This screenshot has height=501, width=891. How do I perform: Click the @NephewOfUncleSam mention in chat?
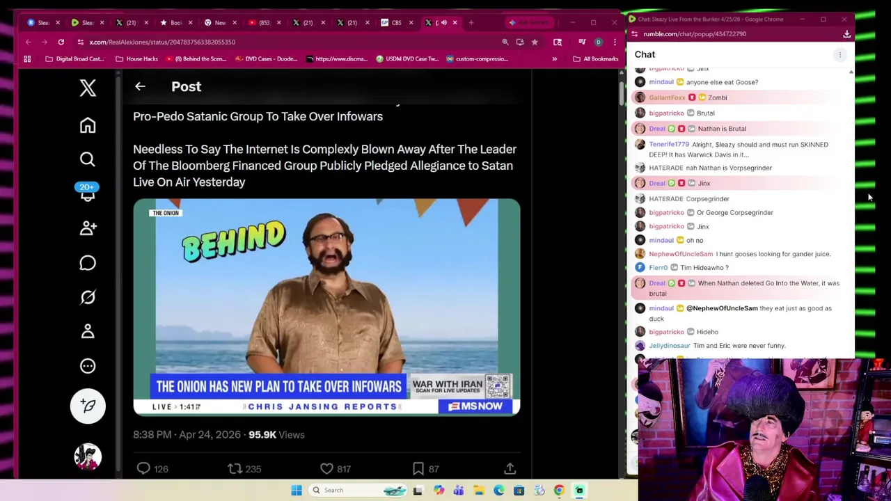pos(722,308)
